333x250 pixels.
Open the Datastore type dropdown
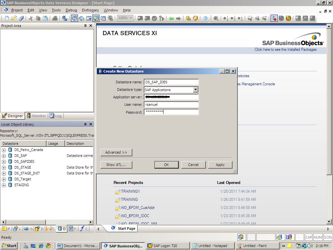tap(195, 90)
